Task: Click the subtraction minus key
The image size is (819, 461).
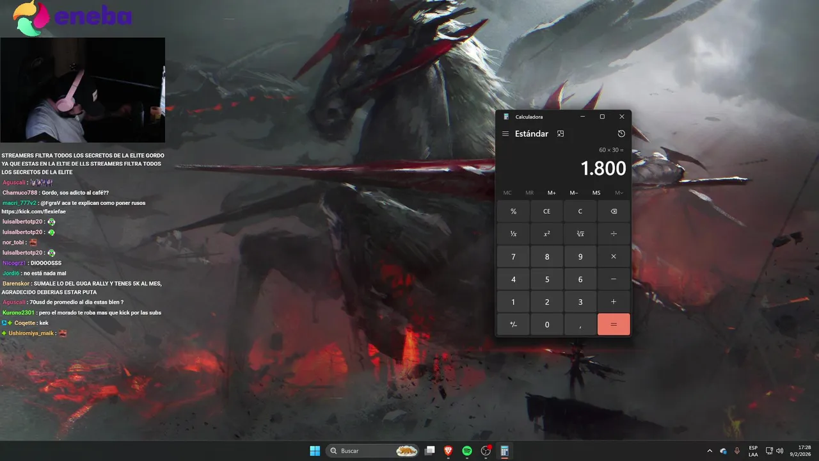Action: coord(614,279)
